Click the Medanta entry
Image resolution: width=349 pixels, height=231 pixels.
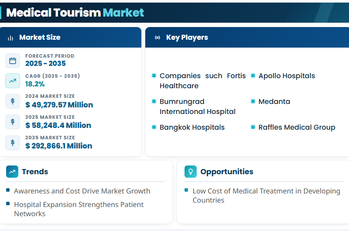click(274, 102)
